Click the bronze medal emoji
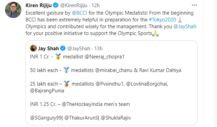 pyautogui.click(x=67, y=84)
